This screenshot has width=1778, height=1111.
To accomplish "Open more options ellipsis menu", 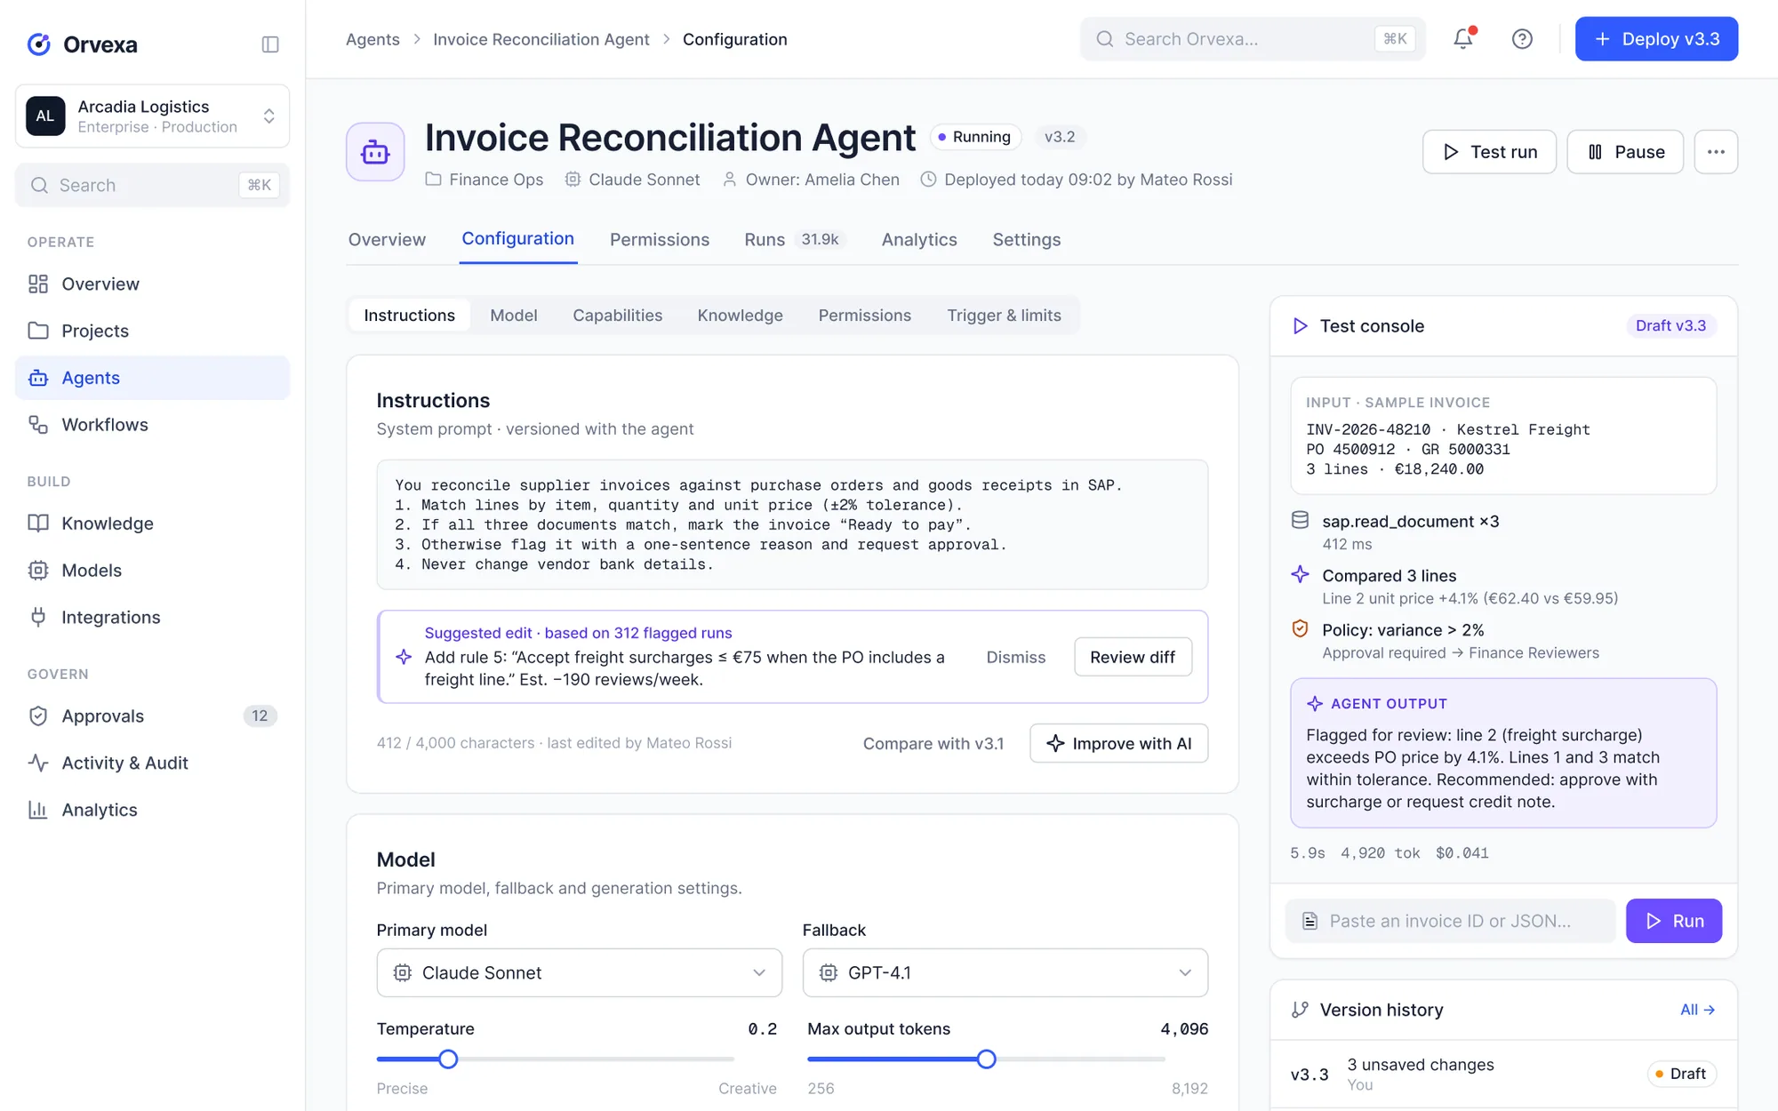I will pyautogui.click(x=1716, y=152).
